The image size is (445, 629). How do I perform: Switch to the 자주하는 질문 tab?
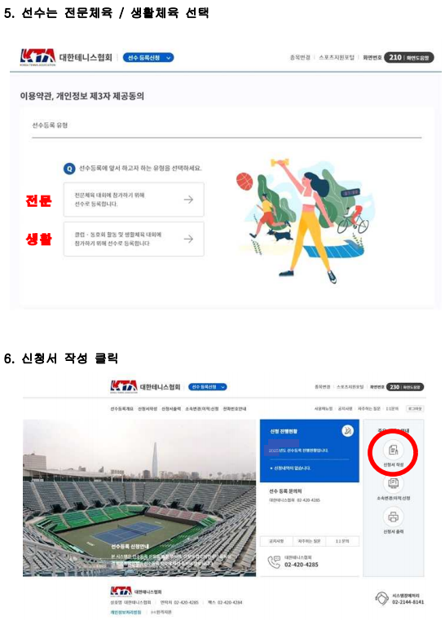[x=310, y=541]
